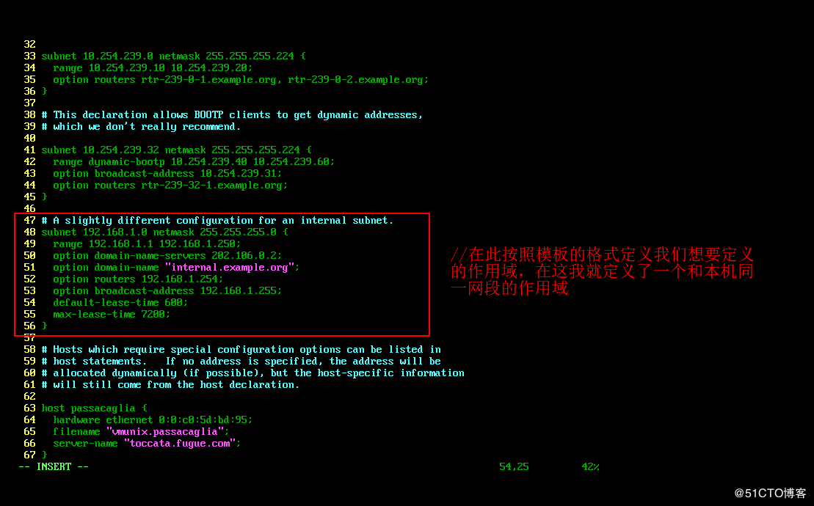Place cursor on range 10.254.239.10 line
This screenshot has width=814, height=506.
tap(153, 68)
